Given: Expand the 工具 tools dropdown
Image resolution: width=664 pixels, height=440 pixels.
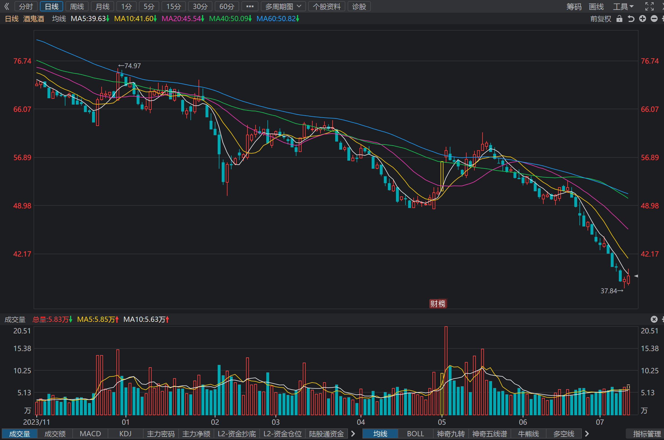Looking at the screenshot, I should click(x=623, y=6).
